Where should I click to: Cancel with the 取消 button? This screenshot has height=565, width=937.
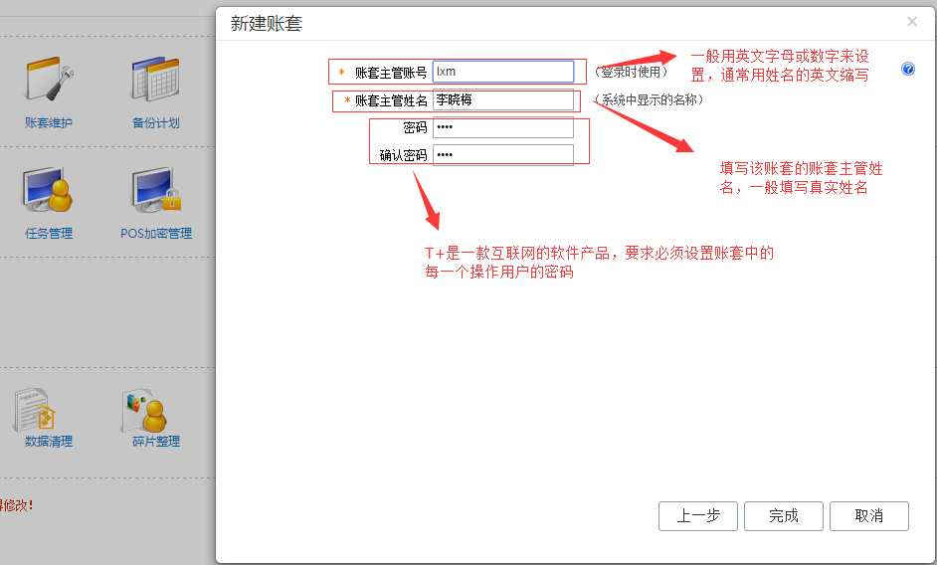[868, 516]
